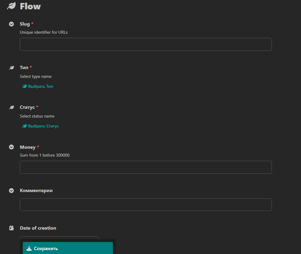The height and width of the screenshot is (254, 301).
Task: Focus the Money sum input field
Action: (x=146, y=167)
